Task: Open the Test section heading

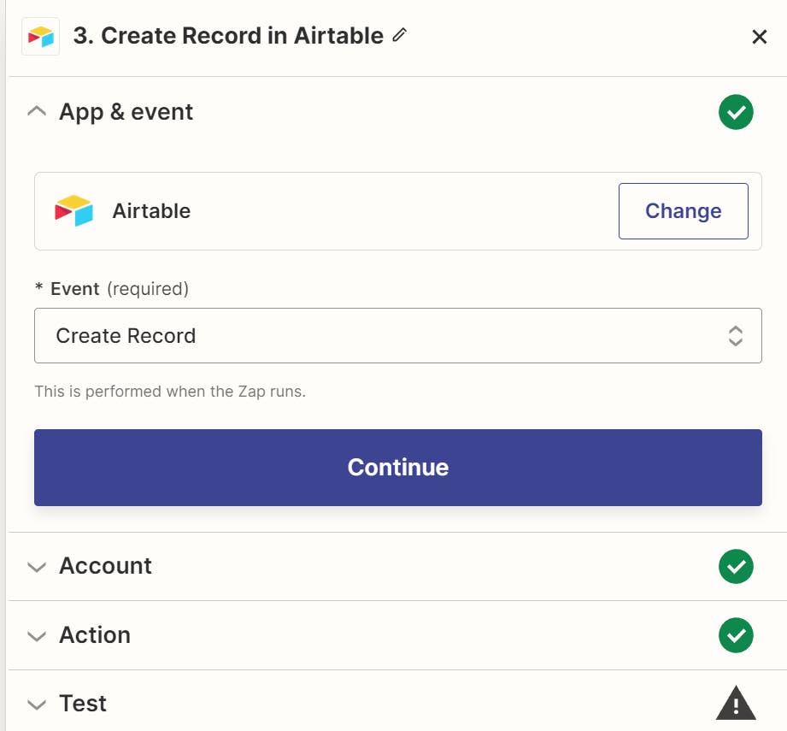Action: (x=83, y=704)
